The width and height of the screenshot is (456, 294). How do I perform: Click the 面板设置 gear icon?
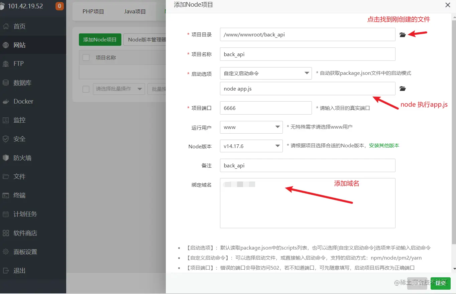coord(5,252)
